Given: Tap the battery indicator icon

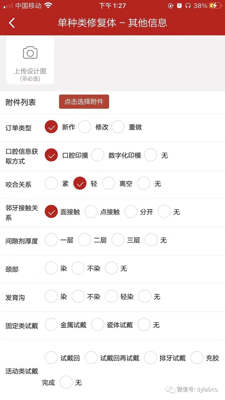Looking at the screenshot, I should pos(215,6).
